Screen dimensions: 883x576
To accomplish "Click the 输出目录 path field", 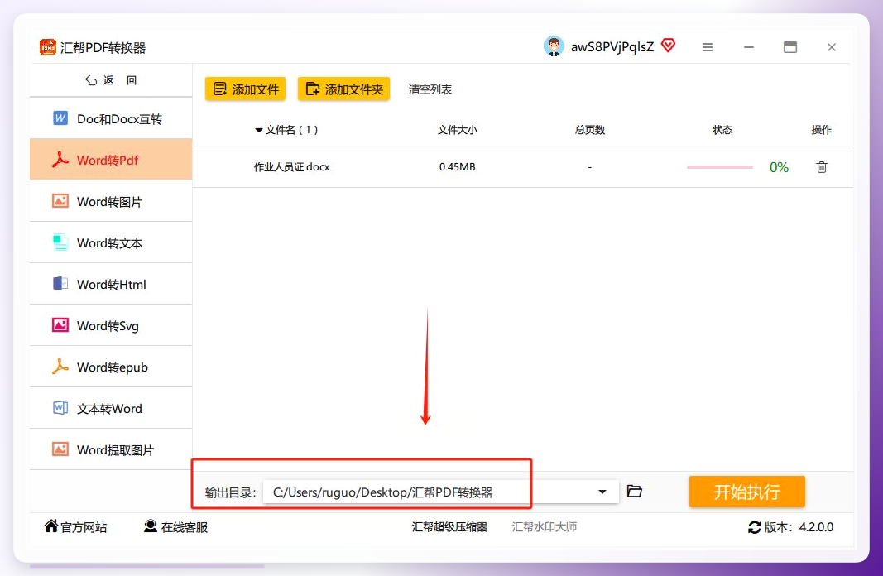I will pos(440,492).
